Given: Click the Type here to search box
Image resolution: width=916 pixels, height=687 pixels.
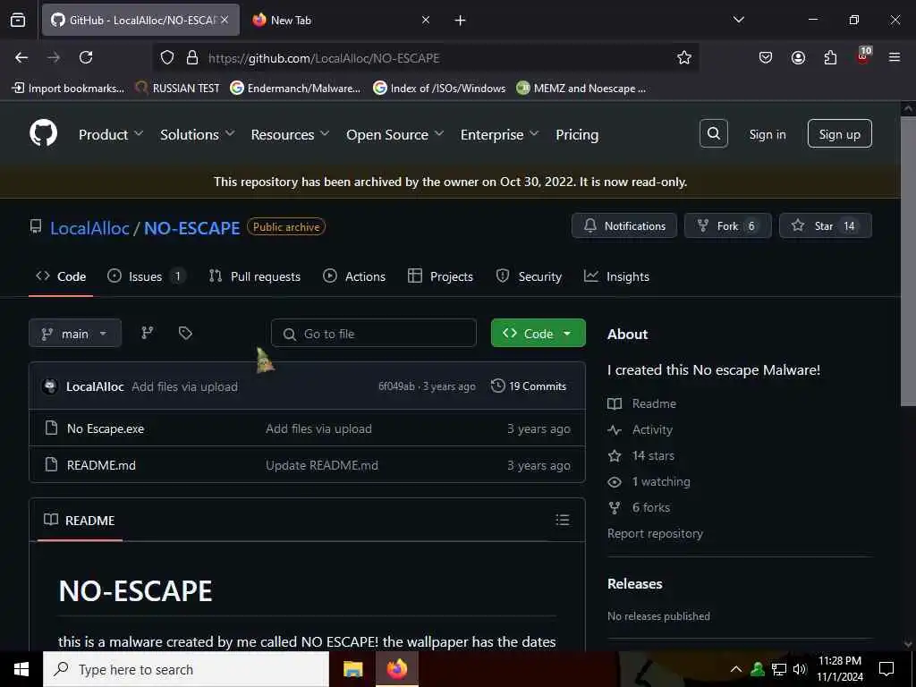Looking at the screenshot, I should click(x=186, y=669).
